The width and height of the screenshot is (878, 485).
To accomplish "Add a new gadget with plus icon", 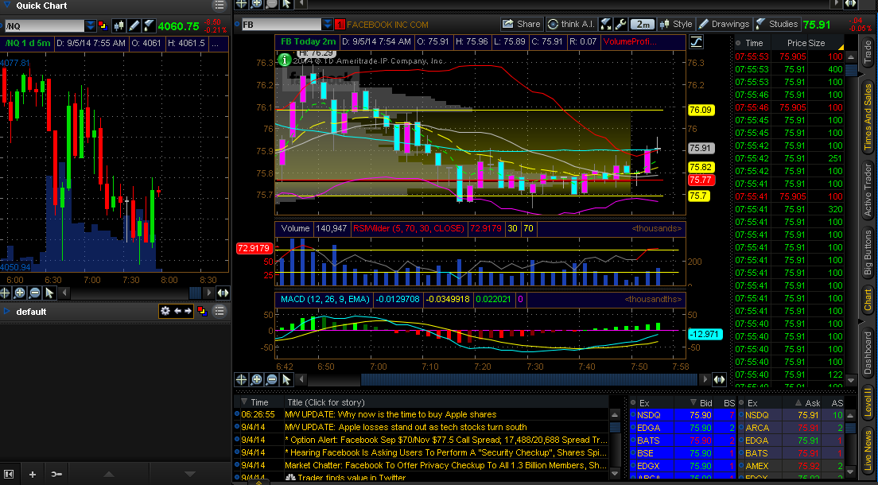I will click(33, 475).
